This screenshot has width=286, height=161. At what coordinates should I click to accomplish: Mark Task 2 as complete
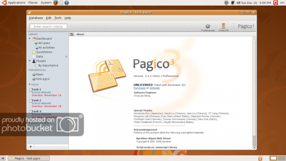(30, 101)
